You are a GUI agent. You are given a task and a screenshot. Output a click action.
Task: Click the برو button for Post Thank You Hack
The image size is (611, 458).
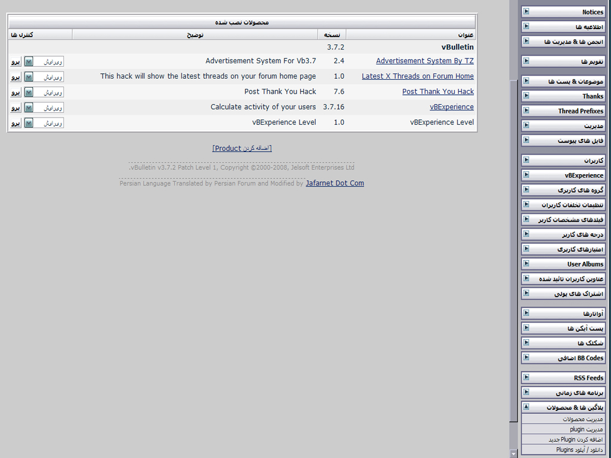(16, 92)
